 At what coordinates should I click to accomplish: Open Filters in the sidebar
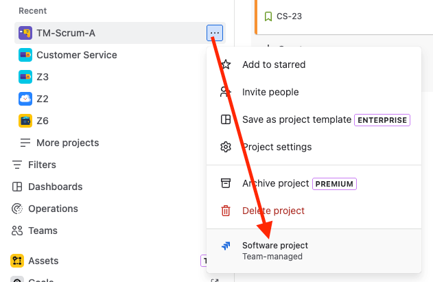pos(42,165)
